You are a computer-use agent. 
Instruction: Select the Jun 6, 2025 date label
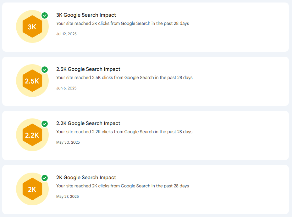click(x=66, y=88)
